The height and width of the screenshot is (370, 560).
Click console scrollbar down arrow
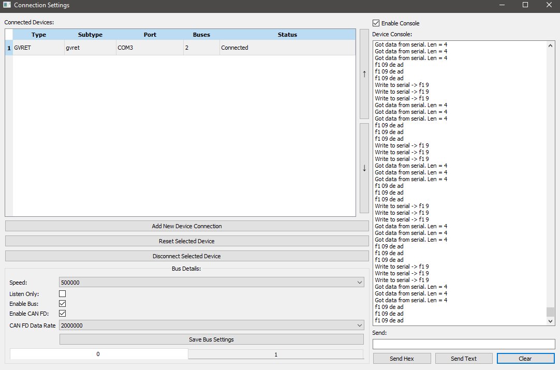[x=550, y=321]
